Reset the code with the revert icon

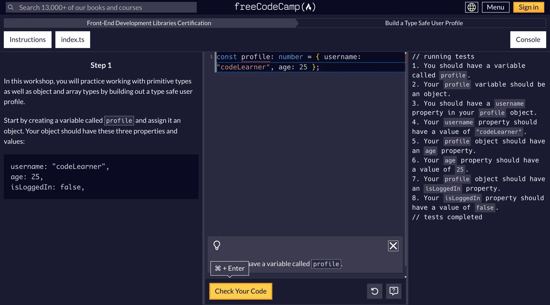click(375, 291)
